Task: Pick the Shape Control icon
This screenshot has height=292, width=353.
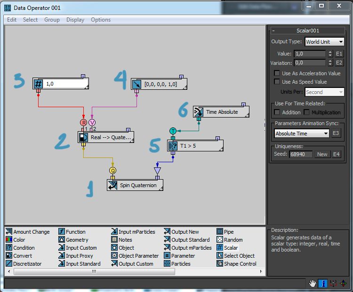Action: coord(220,263)
